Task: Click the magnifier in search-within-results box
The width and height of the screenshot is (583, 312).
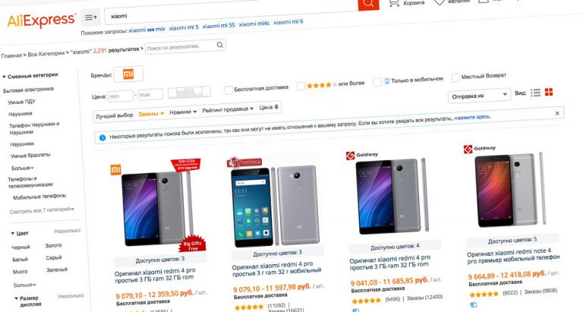Action: click(219, 45)
